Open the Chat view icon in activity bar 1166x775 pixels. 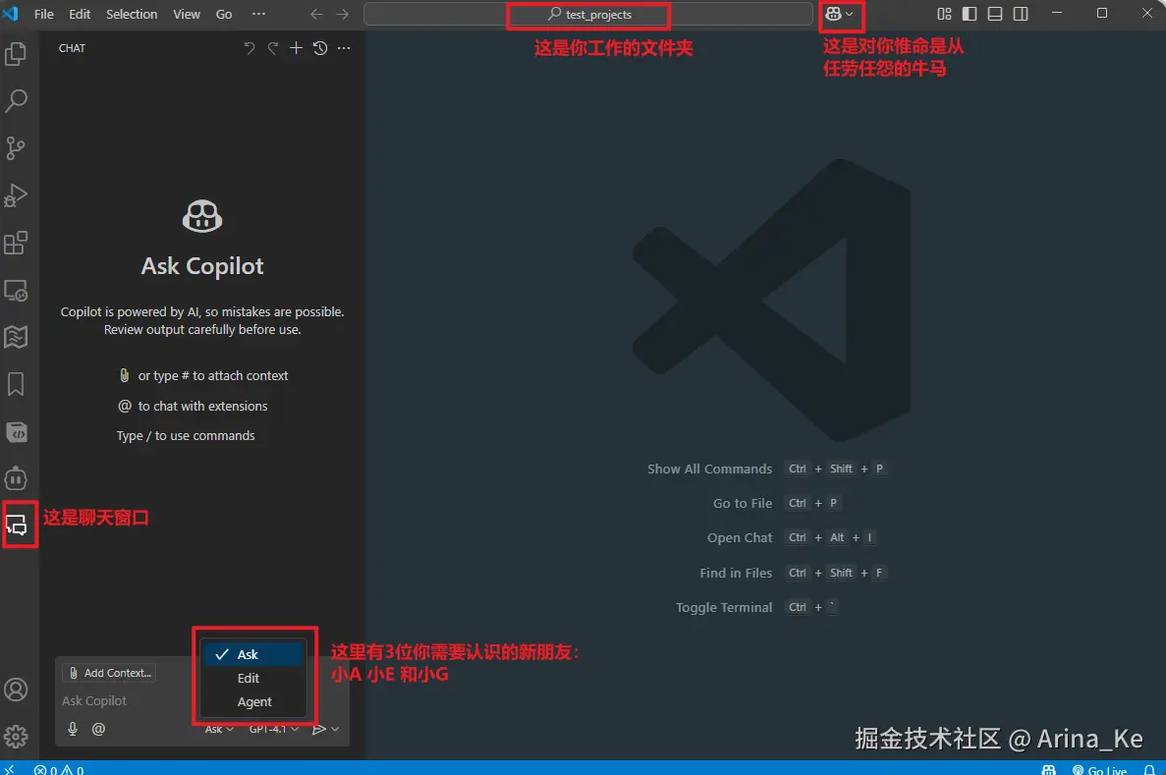click(x=17, y=526)
